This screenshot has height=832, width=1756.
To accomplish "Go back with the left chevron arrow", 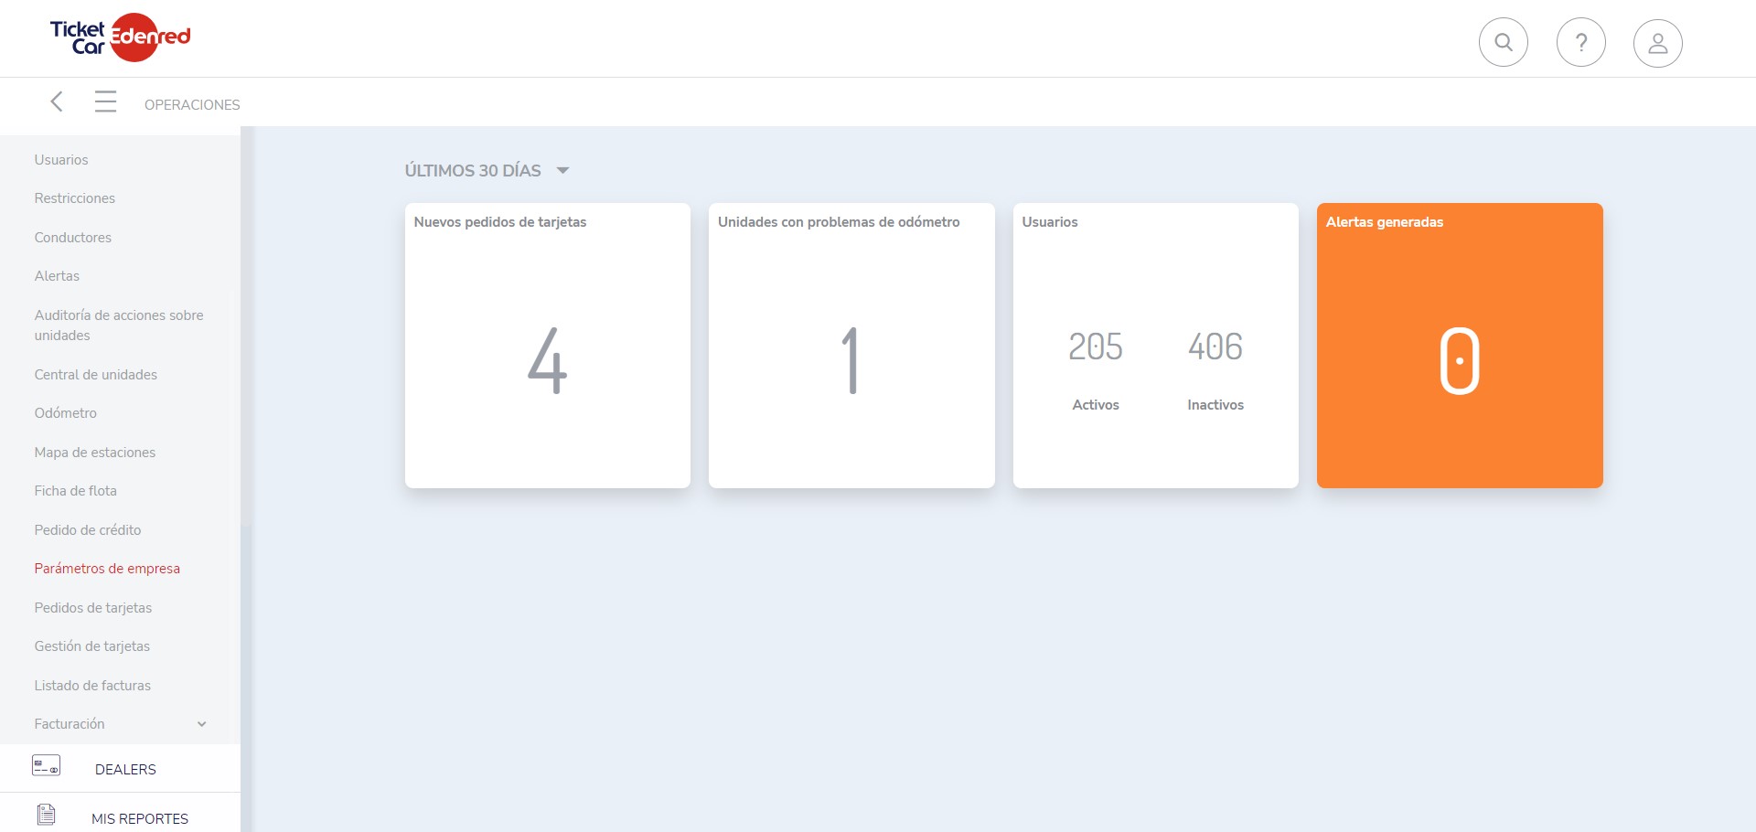I will click(57, 101).
